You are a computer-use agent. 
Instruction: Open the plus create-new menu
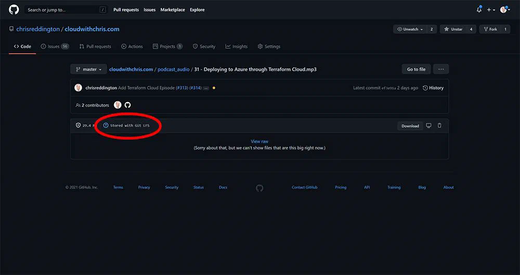coord(491,10)
